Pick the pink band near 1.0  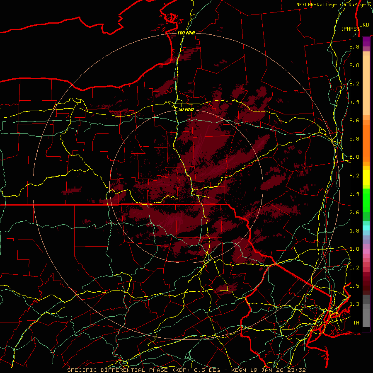(366, 251)
